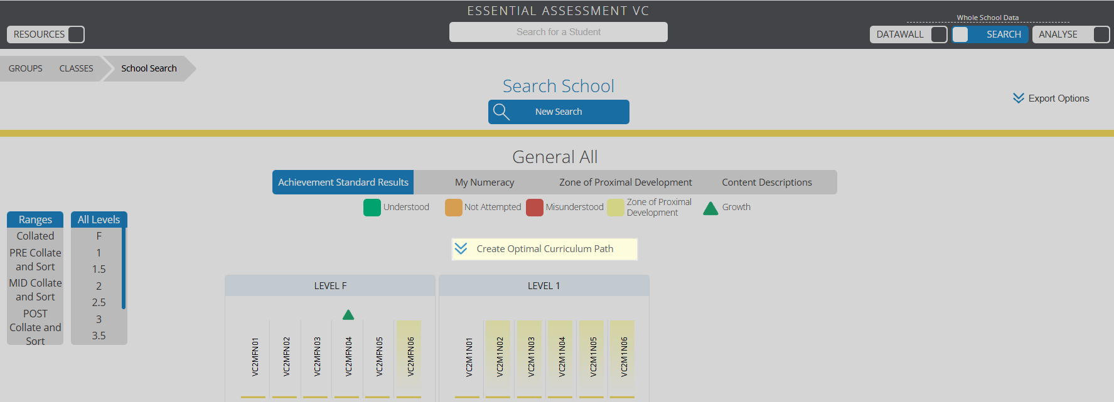Image resolution: width=1114 pixels, height=402 pixels.
Task: Select the VC2M1N04 column
Action: (560, 358)
